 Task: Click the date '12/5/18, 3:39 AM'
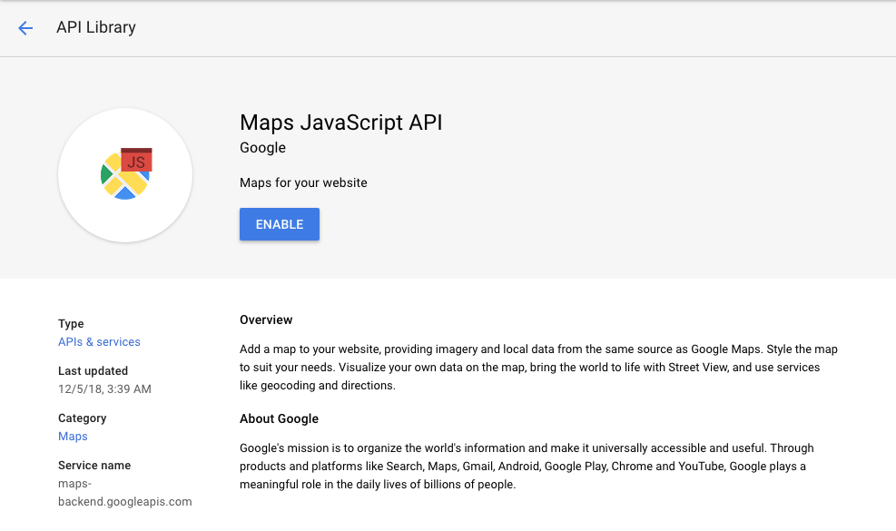(x=104, y=389)
